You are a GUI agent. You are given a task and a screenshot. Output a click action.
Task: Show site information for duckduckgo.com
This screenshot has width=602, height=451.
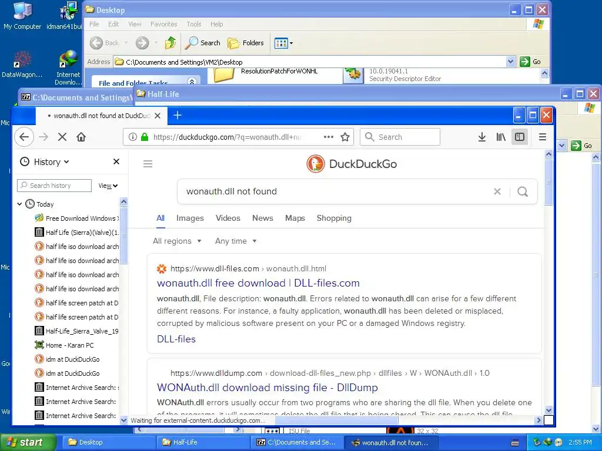132,137
